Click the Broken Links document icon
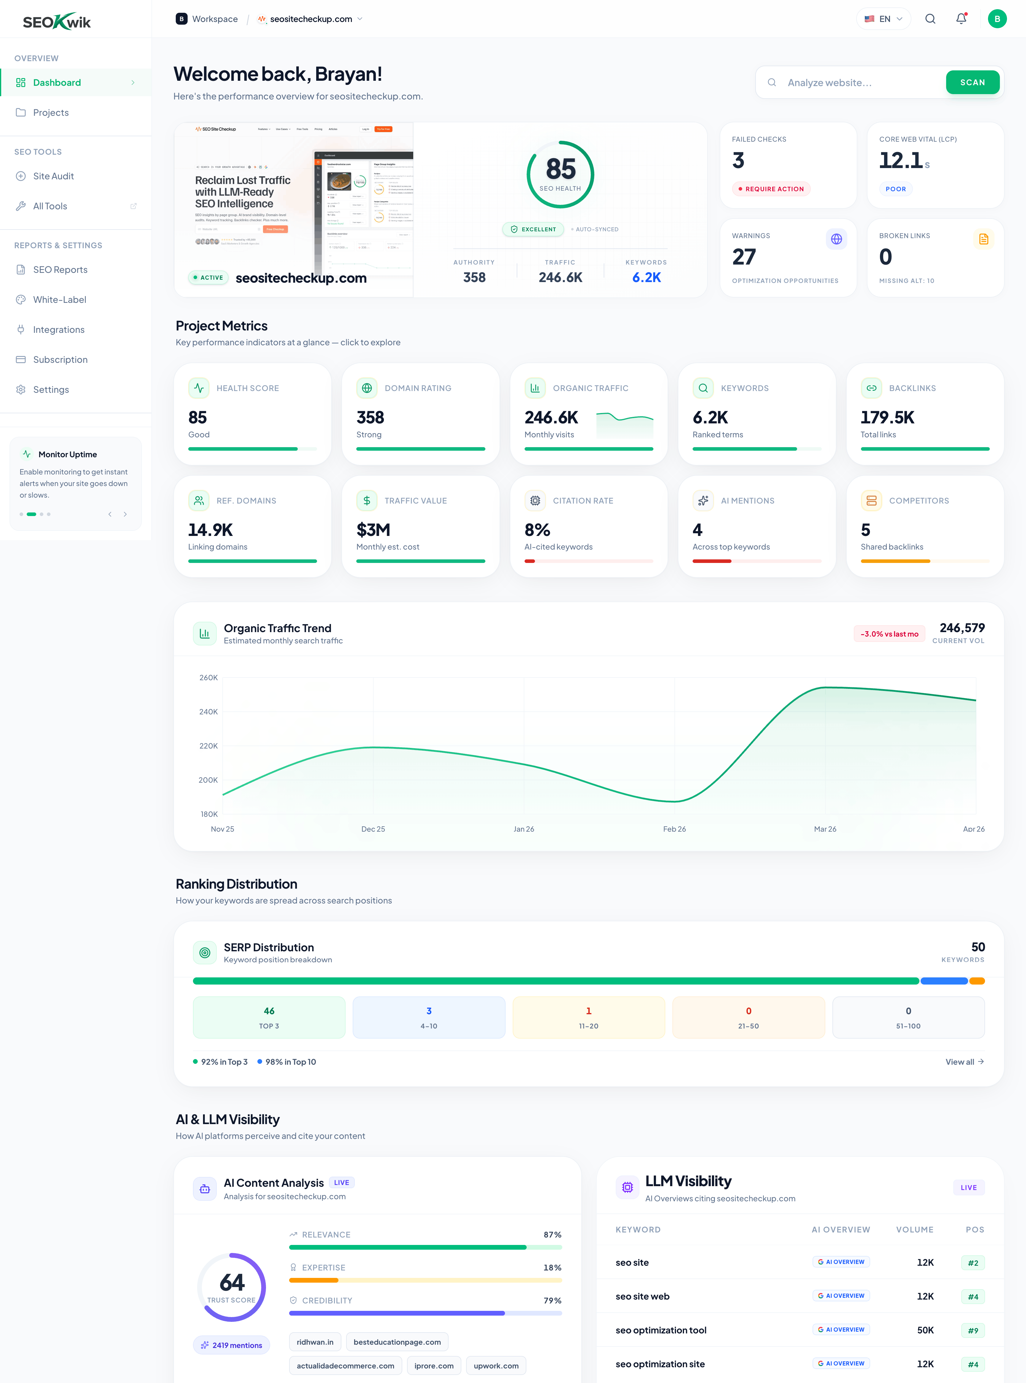This screenshot has width=1026, height=1383. pyautogui.click(x=984, y=239)
